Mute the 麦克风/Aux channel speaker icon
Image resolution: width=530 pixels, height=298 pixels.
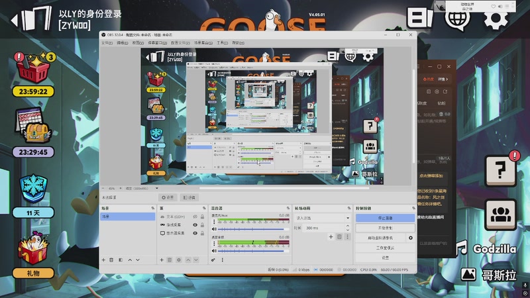[x=214, y=229]
